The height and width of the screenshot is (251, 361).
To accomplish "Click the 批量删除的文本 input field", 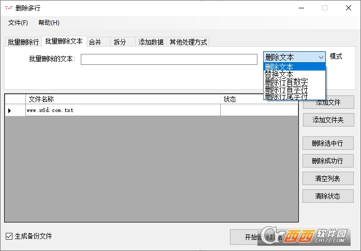I will 169,59.
